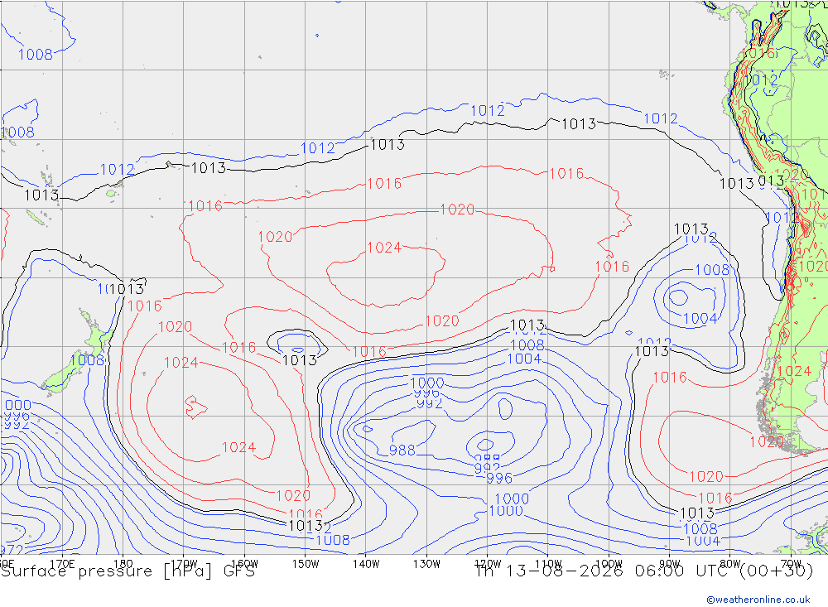Screen dimensions: 828x607
Task: Click the 110W longitude axis label
Action: [548, 564]
